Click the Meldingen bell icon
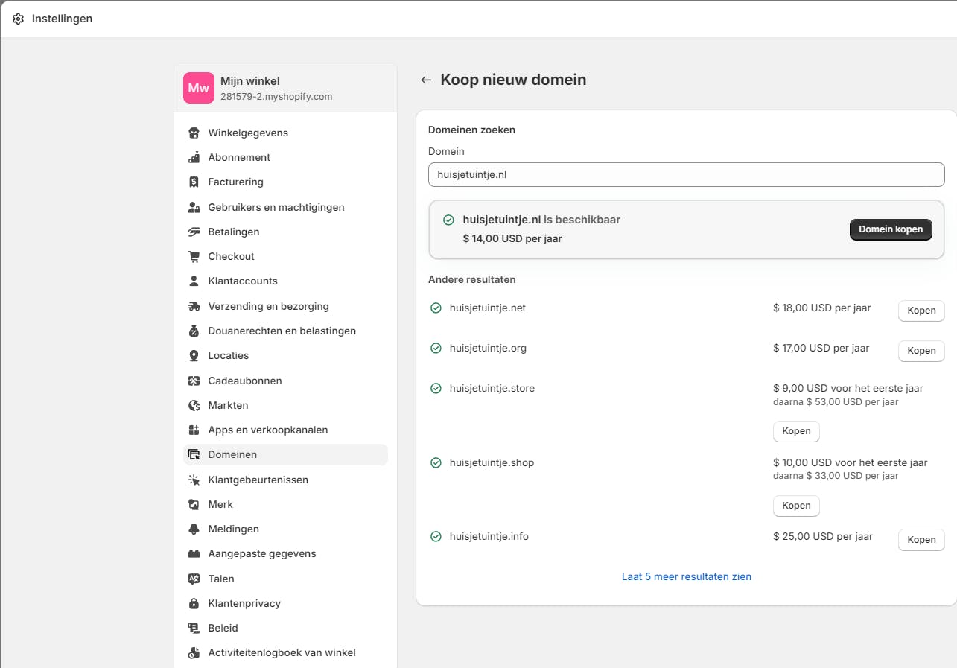This screenshot has width=957, height=668. click(194, 529)
